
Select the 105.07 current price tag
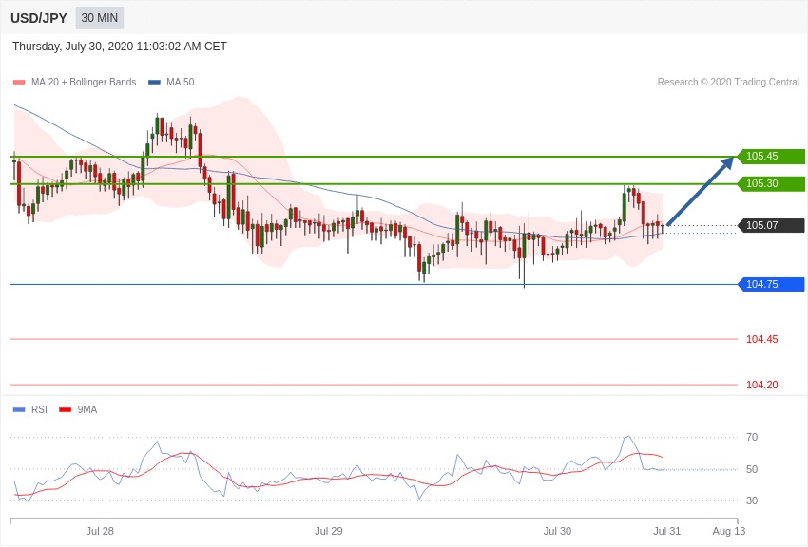(x=771, y=225)
